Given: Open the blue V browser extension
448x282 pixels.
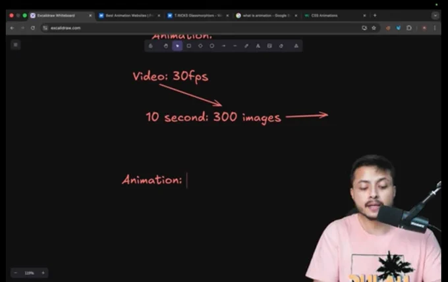Looking at the screenshot, I should click(399, 28).
